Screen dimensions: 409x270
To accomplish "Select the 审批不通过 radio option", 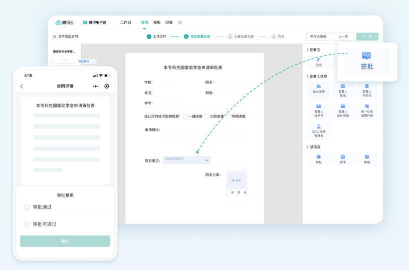I will click(x=27, y=224).
